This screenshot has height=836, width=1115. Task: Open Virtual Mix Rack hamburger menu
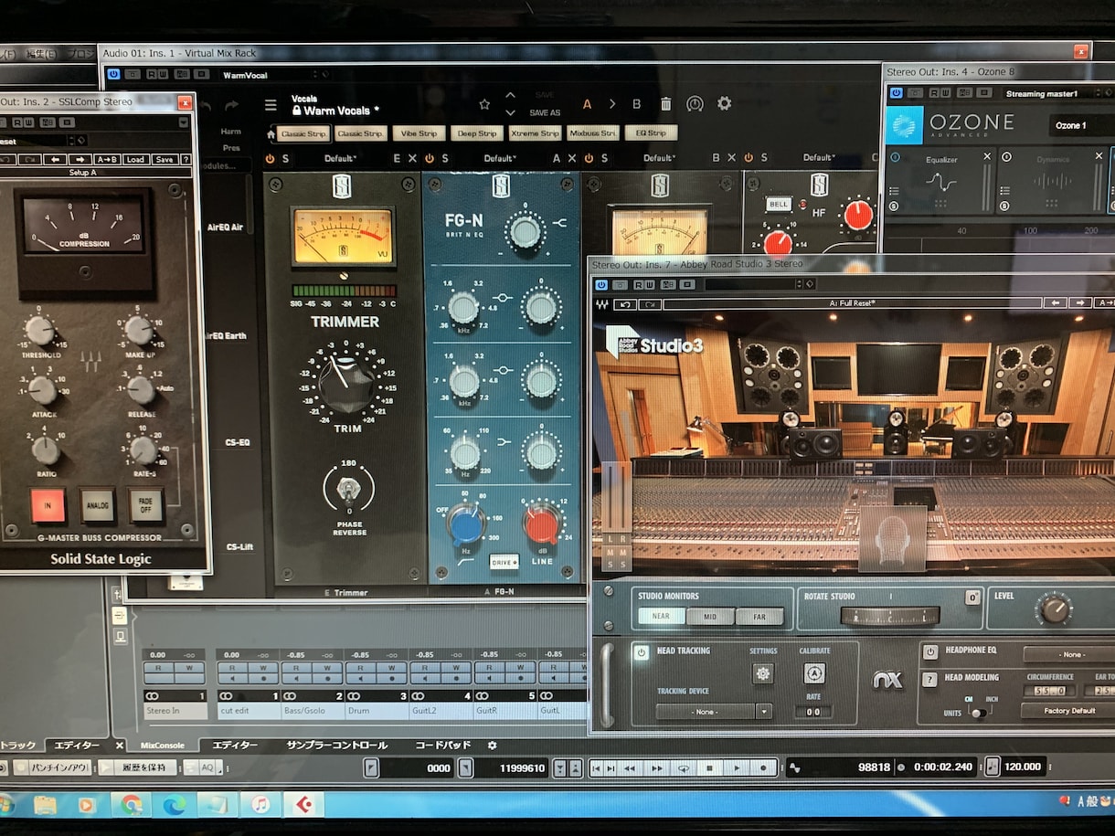click(x=271, y=105)
